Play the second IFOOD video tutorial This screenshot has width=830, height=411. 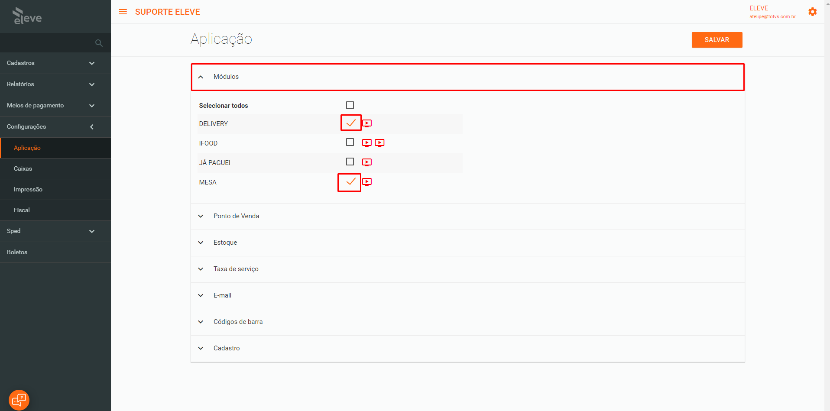tap(380, 143)
